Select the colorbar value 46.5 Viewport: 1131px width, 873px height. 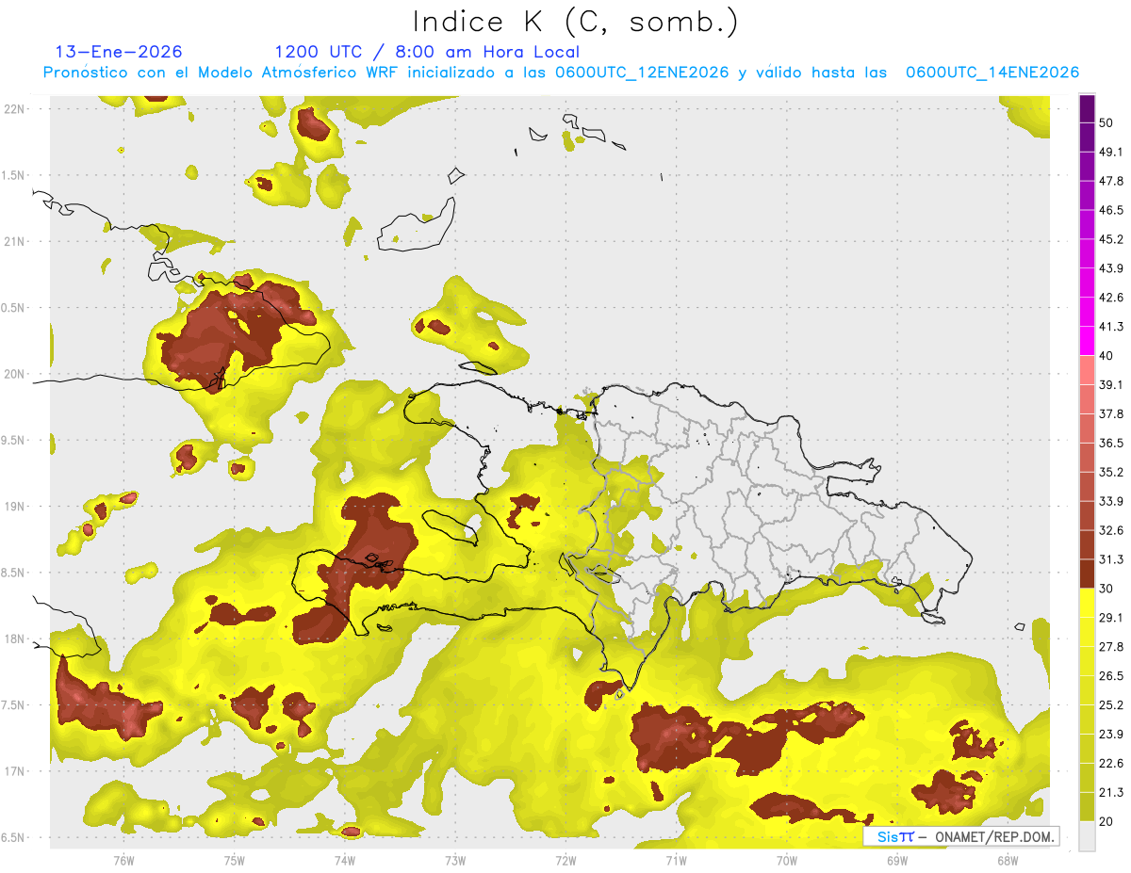coord(1111,210)
